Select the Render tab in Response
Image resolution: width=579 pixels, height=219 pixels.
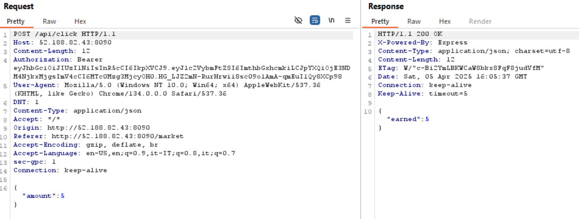click(480, 21)
